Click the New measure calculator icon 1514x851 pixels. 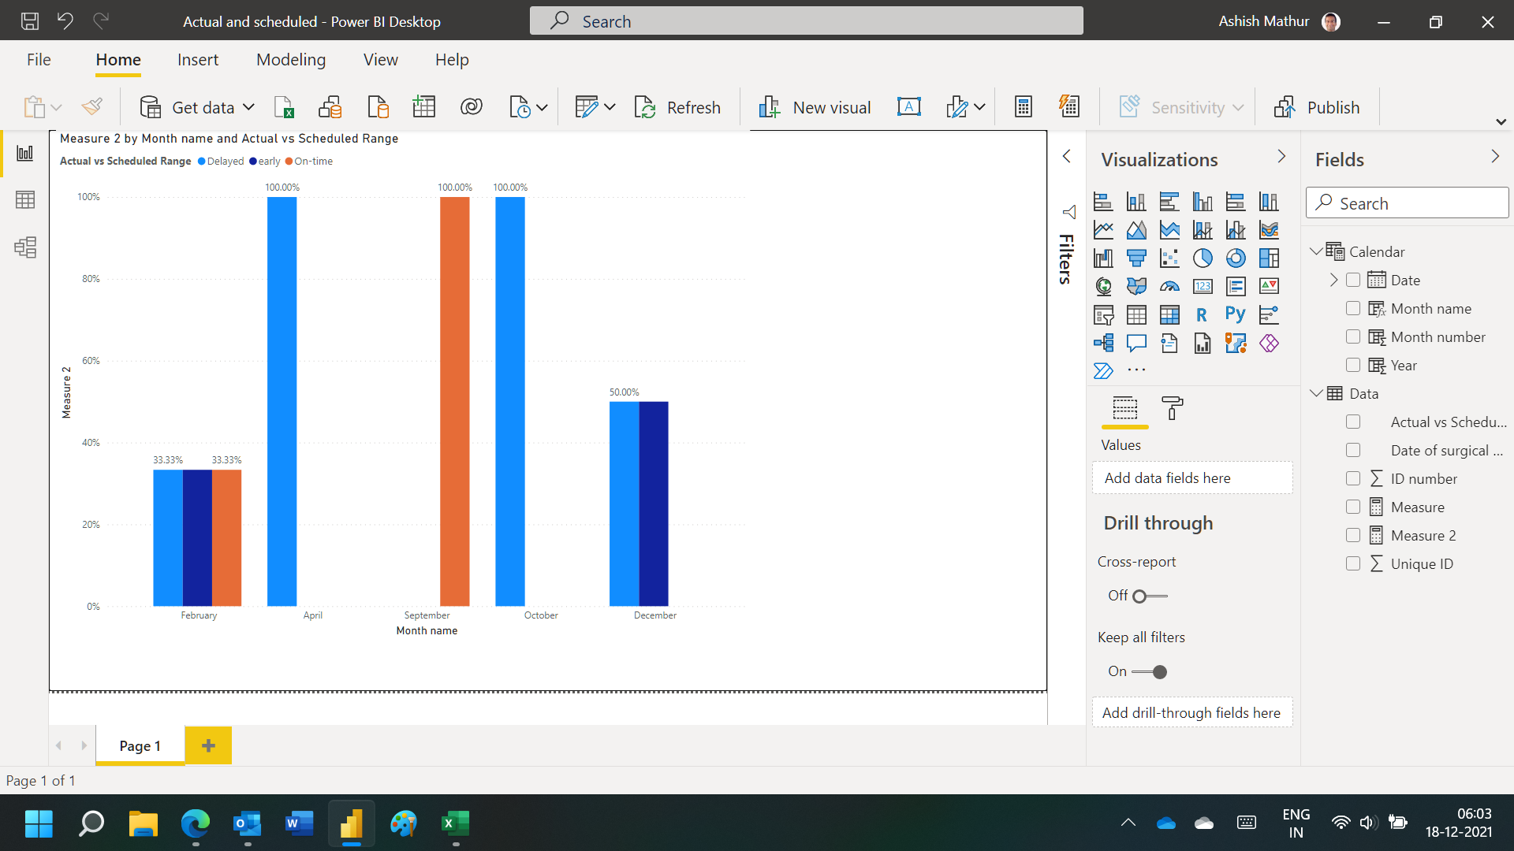point(1024,107)
